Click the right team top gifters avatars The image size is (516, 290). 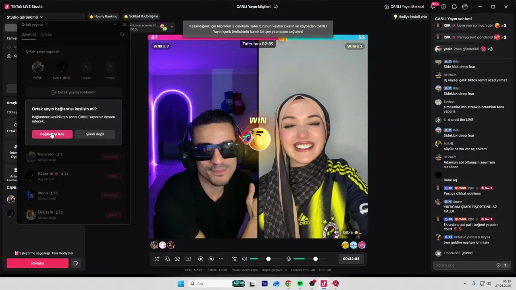point(354,245)
